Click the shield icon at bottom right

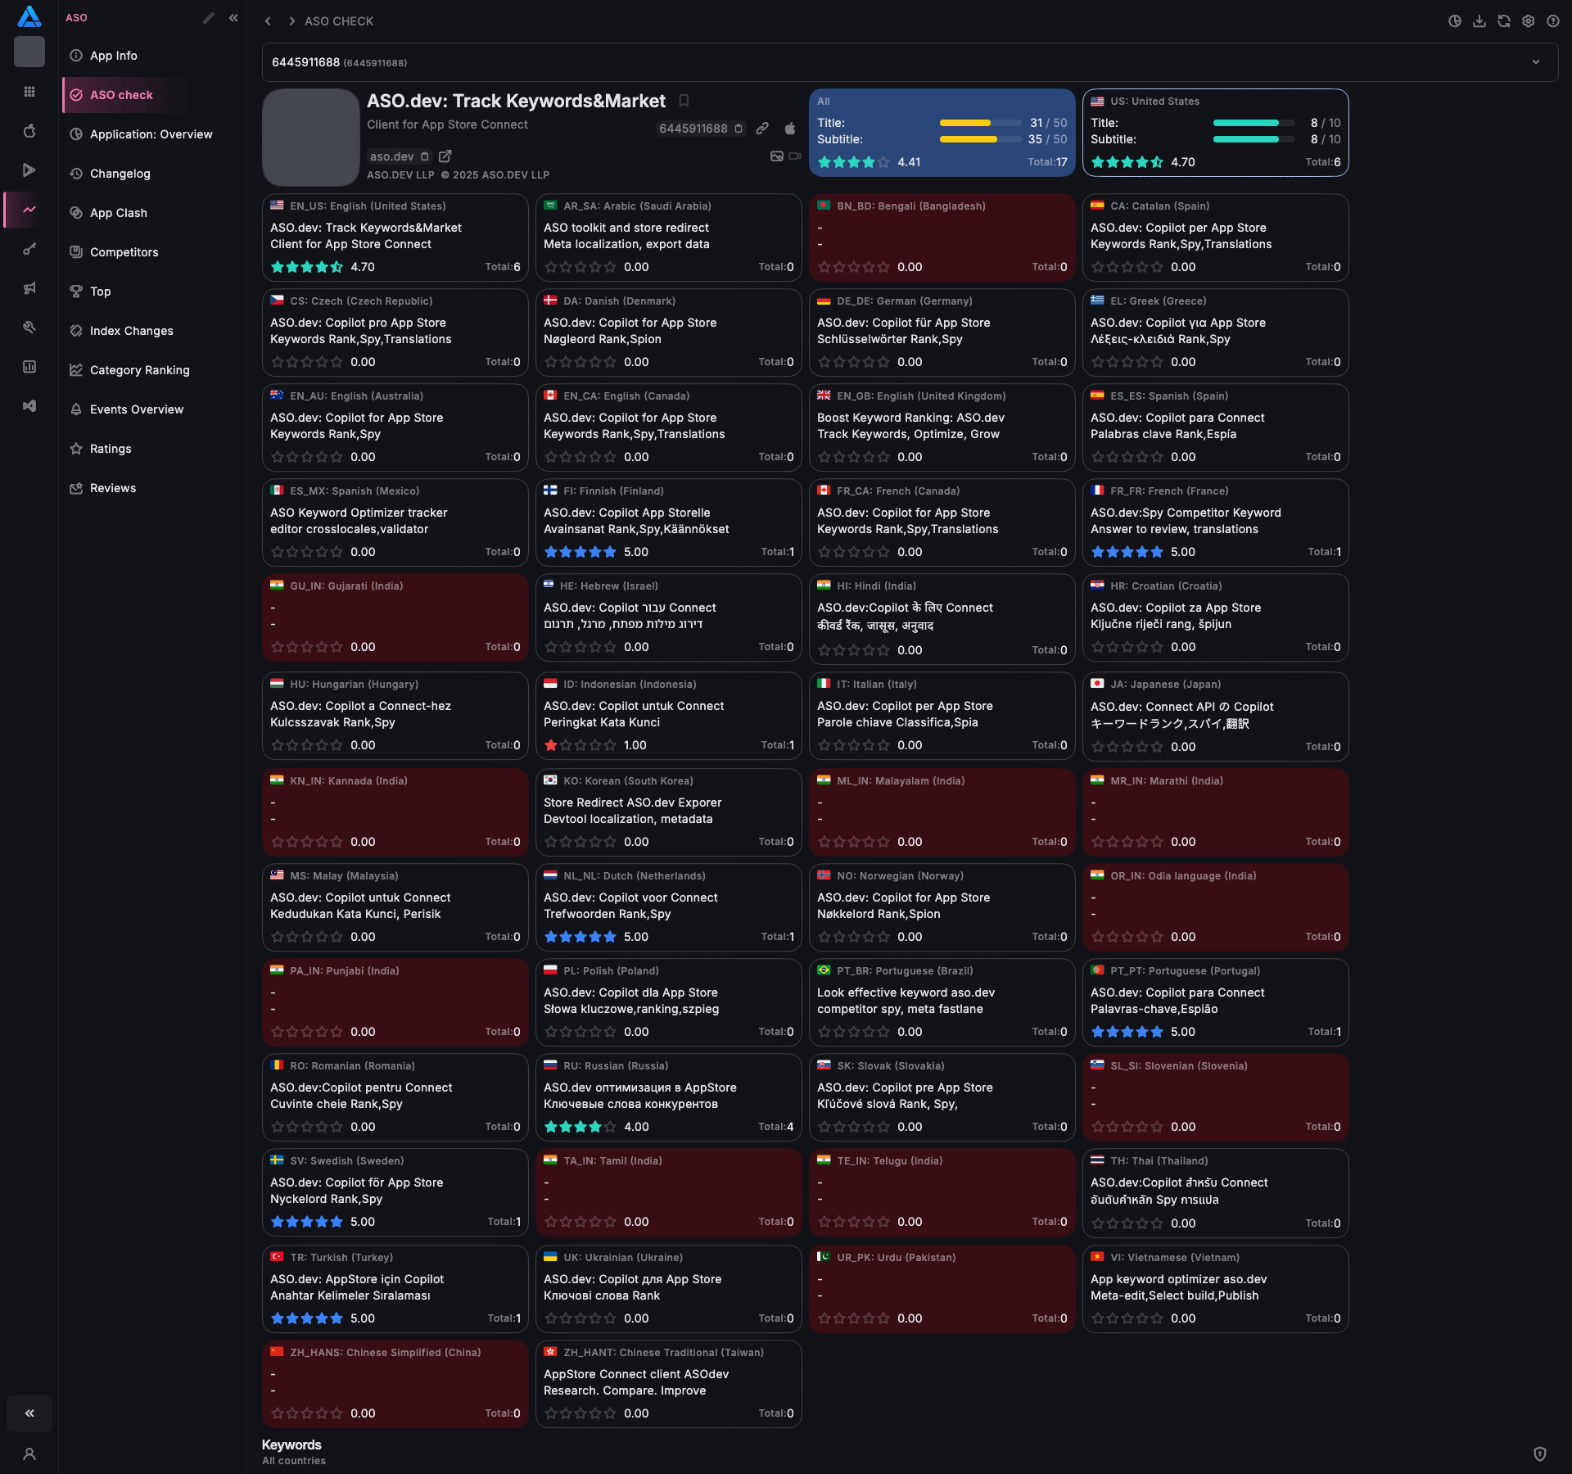pyautogui.click(x=1540, y=1454)
